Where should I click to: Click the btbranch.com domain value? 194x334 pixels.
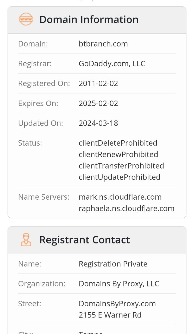click(x=103, y=44)
